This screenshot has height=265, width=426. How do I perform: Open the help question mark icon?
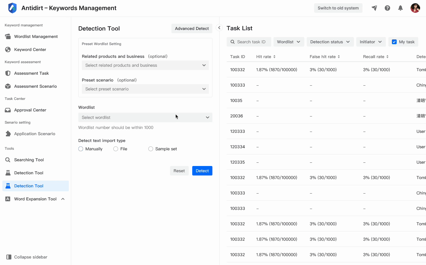coord(387,8)
